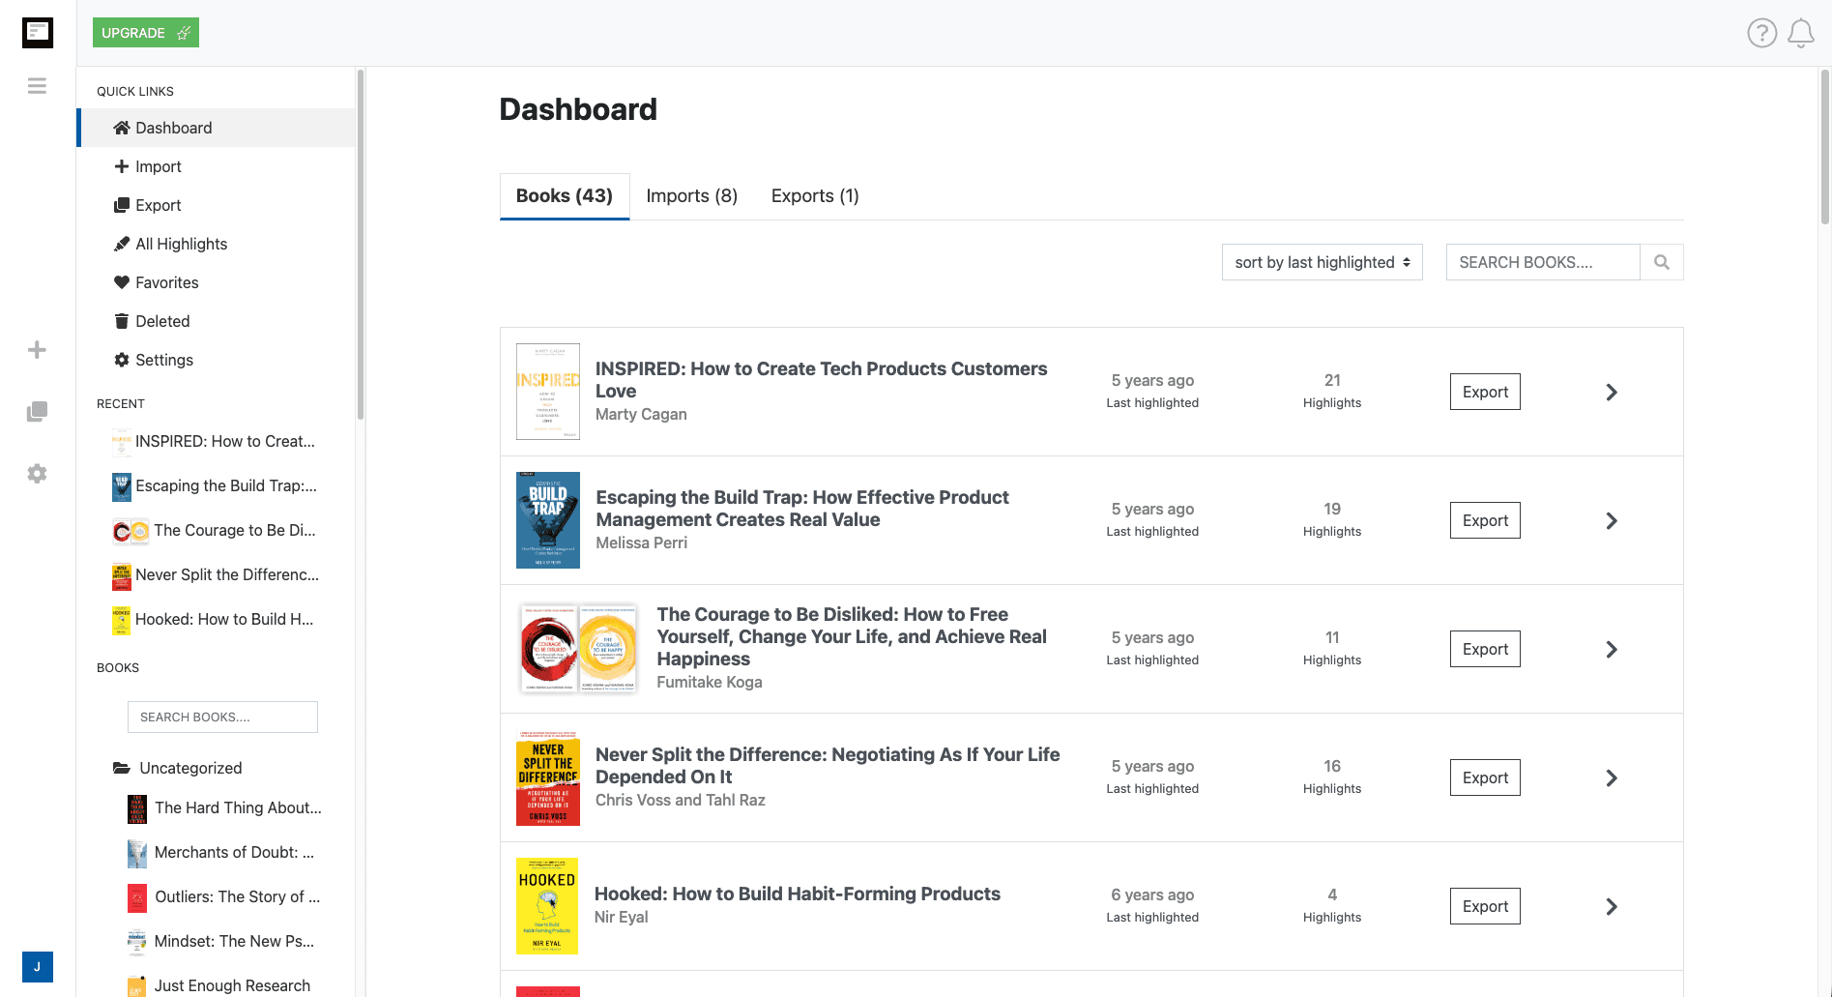Open recent item Hooked: How to Build H...
Viewport: 1832px width, 997px height.
[217, 619]
